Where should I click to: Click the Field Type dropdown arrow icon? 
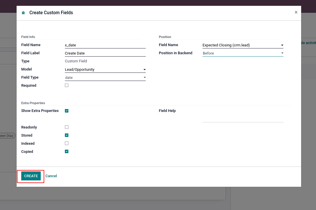[145, 78]
